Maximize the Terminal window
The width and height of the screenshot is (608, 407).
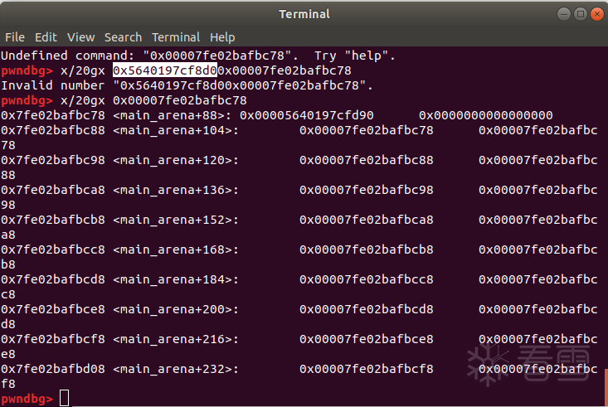pyautogui.click(x=580, y=14)
